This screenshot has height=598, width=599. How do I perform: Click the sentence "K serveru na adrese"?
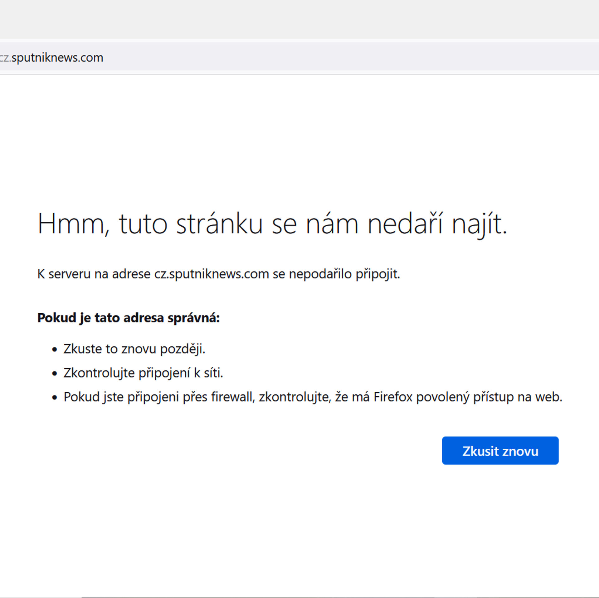pos(94,274)
